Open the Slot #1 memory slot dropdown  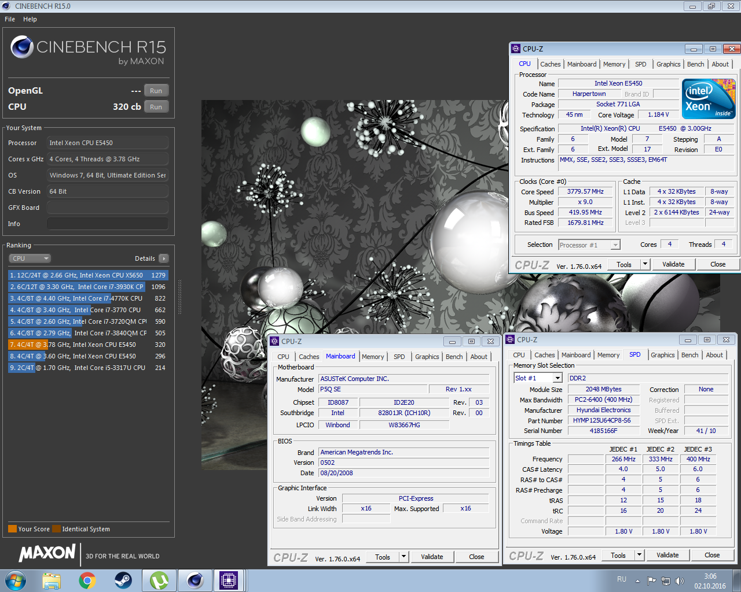pos(538,378)
